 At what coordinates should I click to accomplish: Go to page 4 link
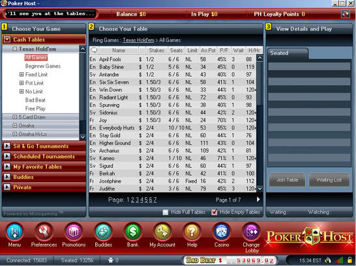point(141,200)
